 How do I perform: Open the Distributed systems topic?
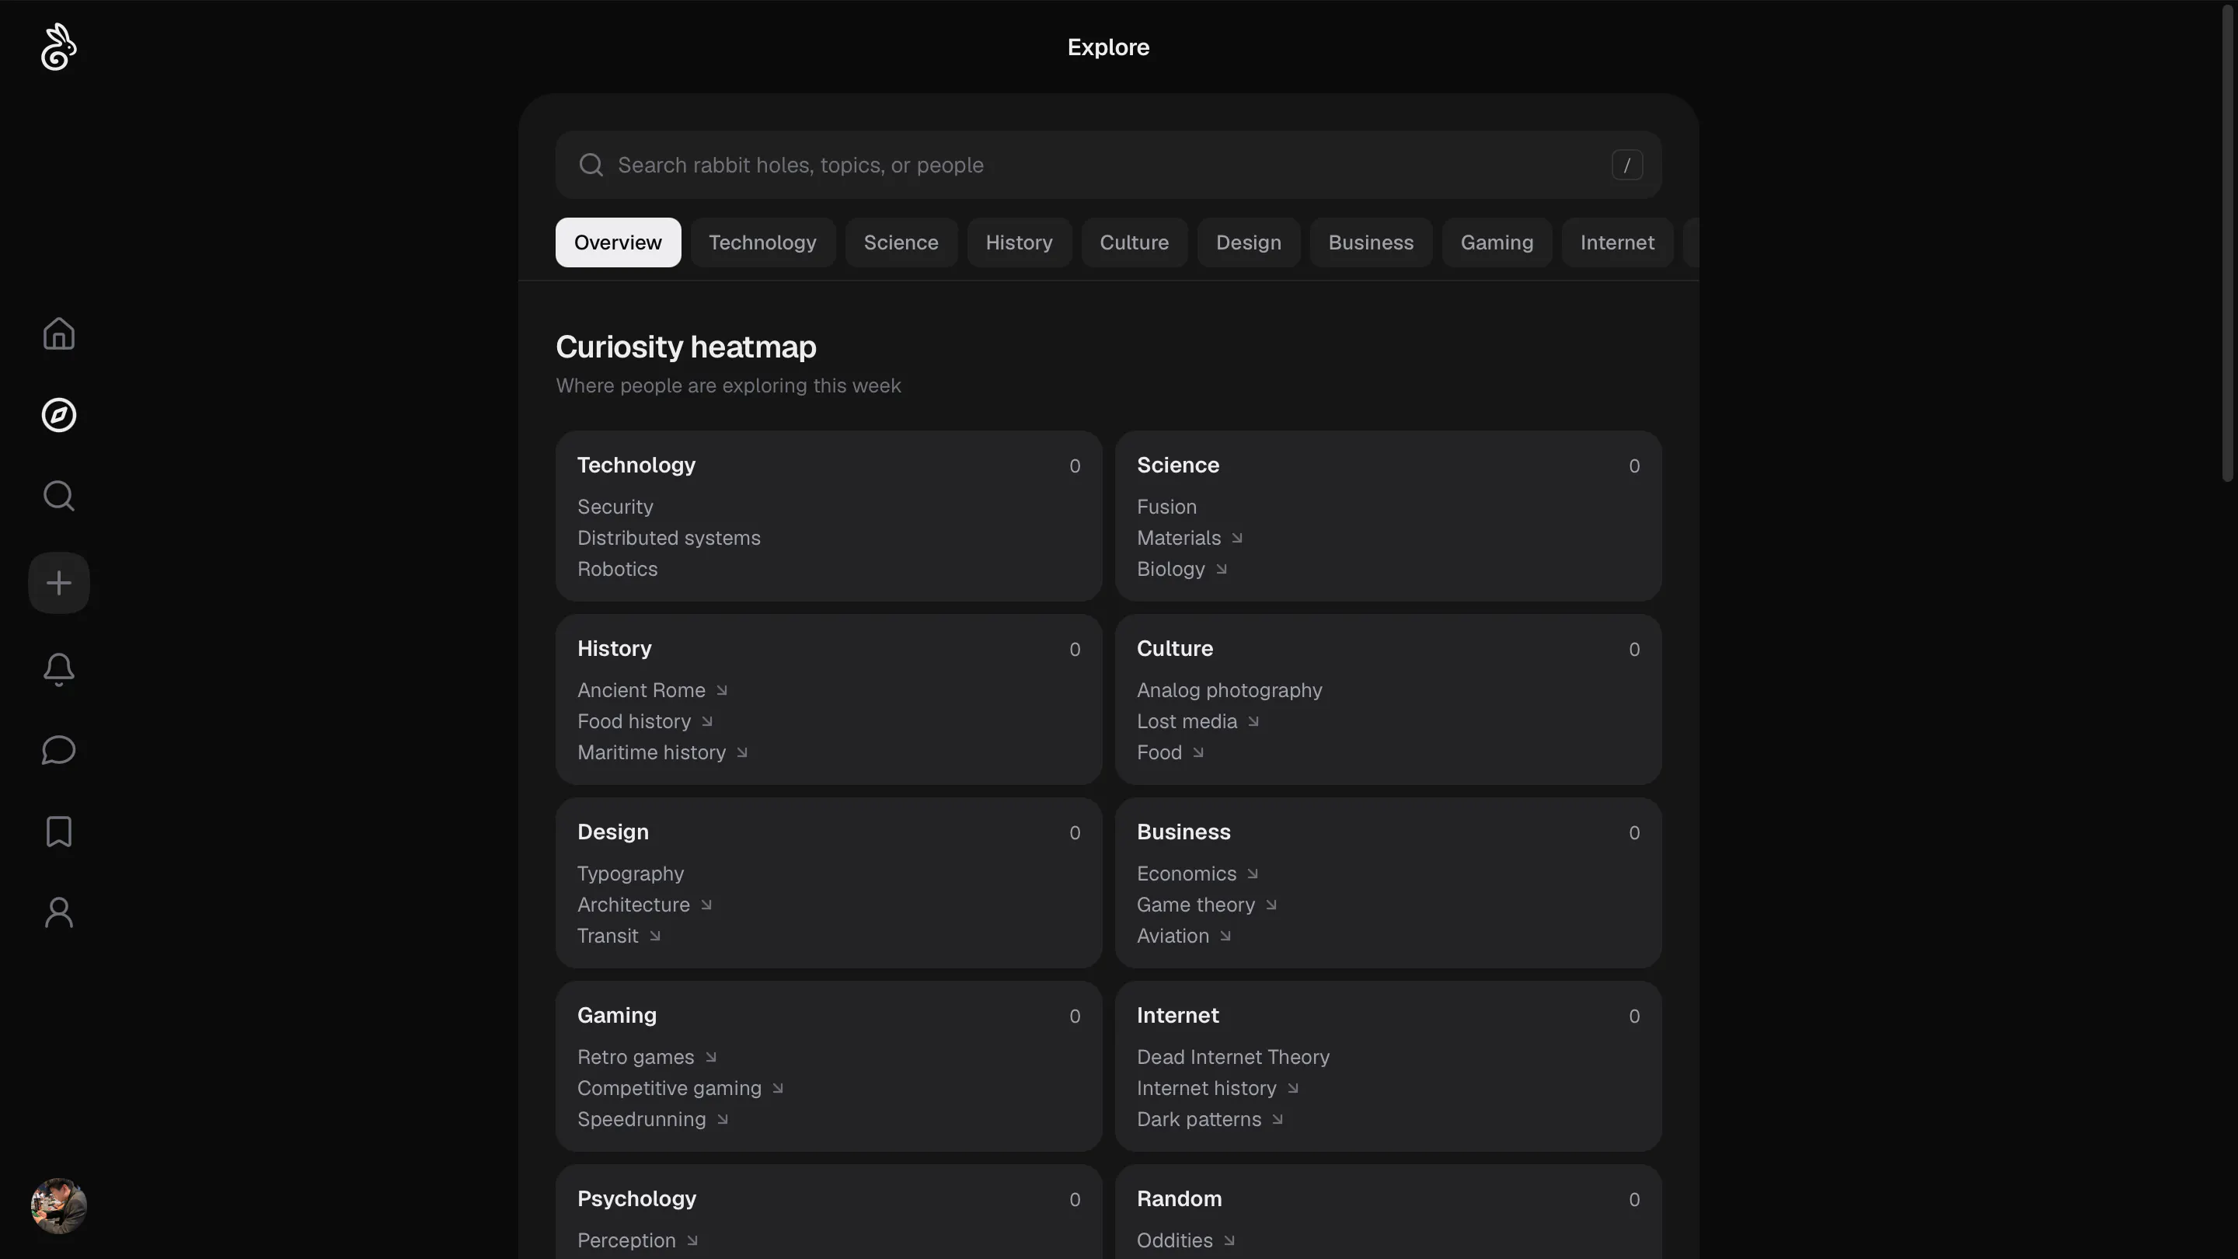[x=668, y=539]
